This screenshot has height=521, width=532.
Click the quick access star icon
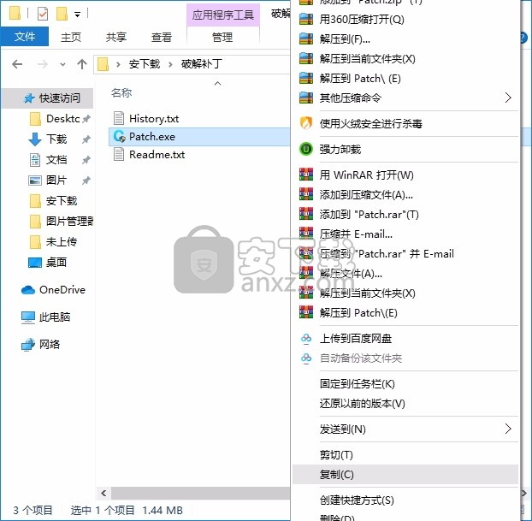29,98
